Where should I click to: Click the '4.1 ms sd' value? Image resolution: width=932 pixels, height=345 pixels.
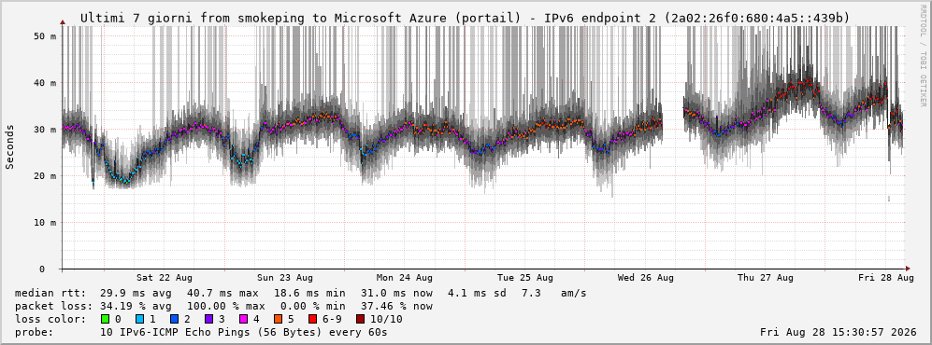pos(478,294)
